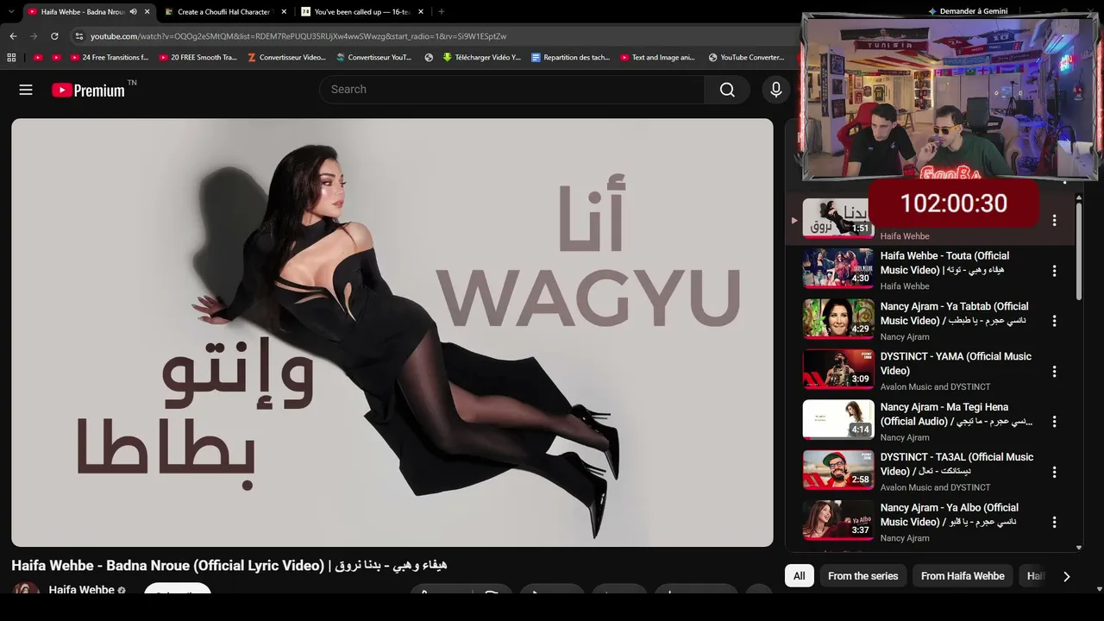Switch to You've been called up tab

coord(361,12)
